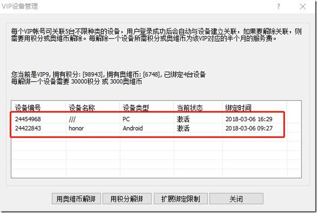Close the VIP设备管理 dialog with X
The width and height of the screenshot is (317, 213).
[302, 7]
